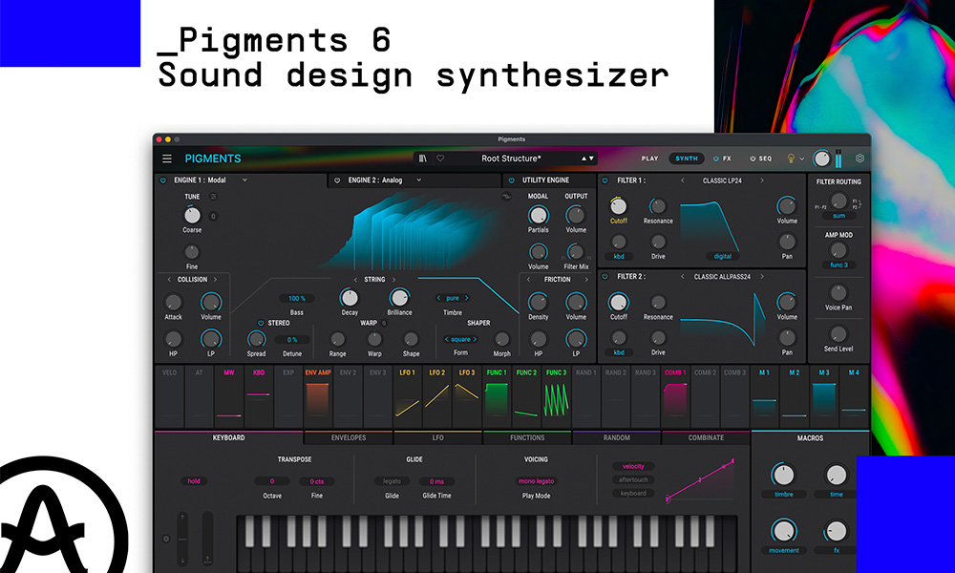Select the velocity curve button

[633, 466]
